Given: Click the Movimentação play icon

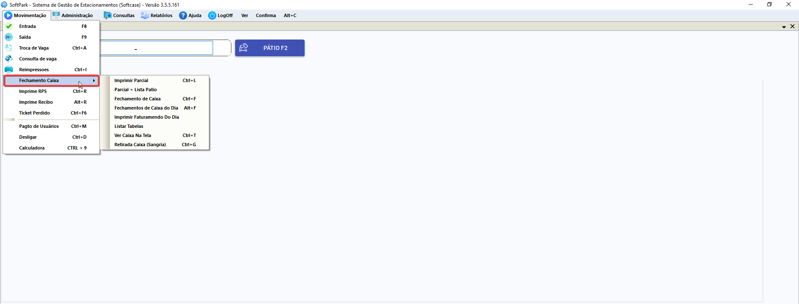Looking at the screenshot, I should 8,15.
